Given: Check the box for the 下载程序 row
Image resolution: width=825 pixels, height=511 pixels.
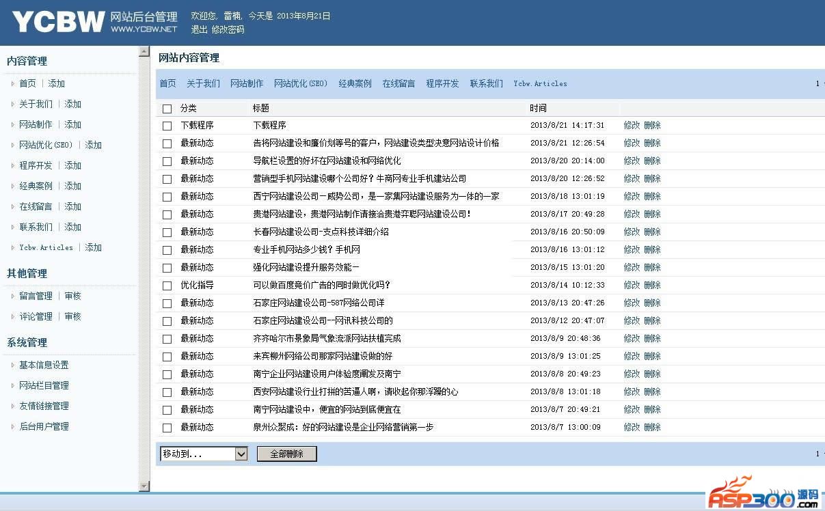Looking at the screenshot, I should click(x=167, y=126).
